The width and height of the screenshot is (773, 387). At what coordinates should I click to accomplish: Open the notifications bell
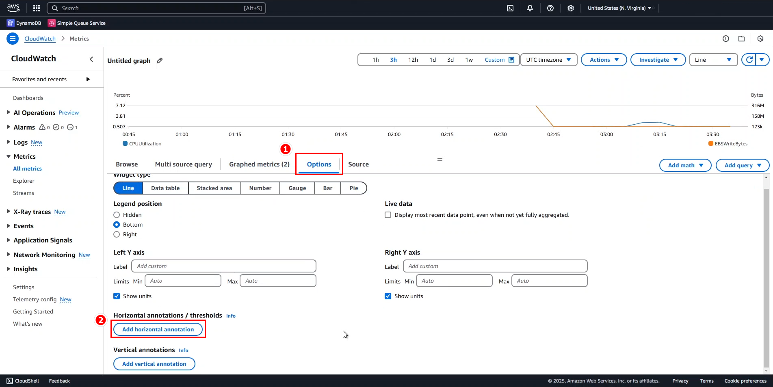point(530,8)
